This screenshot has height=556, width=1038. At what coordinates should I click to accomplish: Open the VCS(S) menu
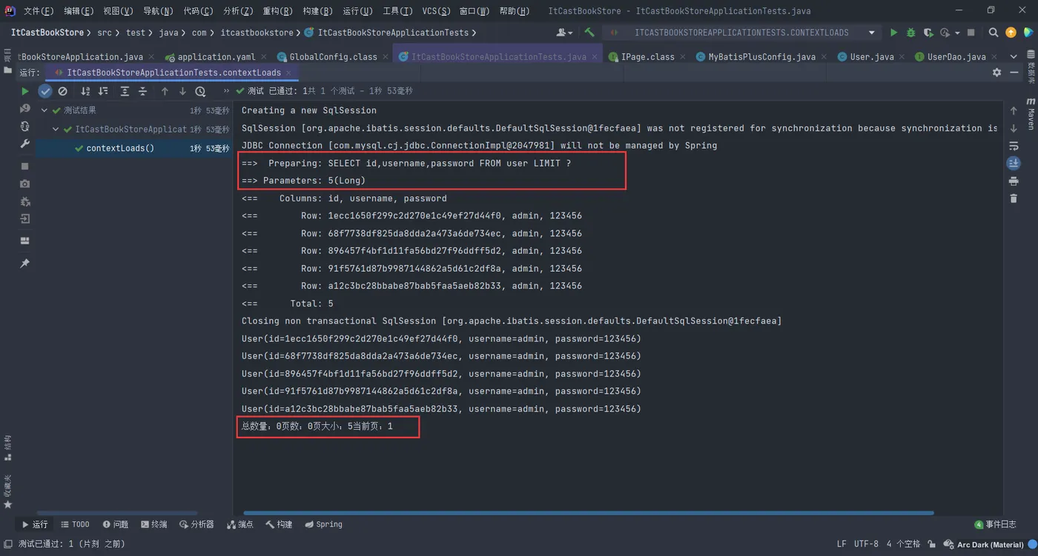tap(436, 11)
